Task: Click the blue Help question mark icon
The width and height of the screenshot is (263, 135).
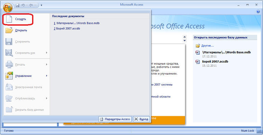Action: coord(258,12)
